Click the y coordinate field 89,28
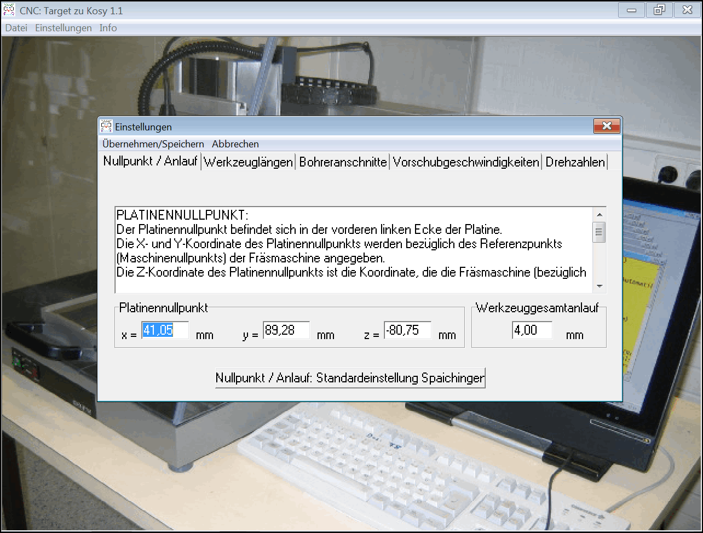703x533 pixels. click(x=286, y=330)
